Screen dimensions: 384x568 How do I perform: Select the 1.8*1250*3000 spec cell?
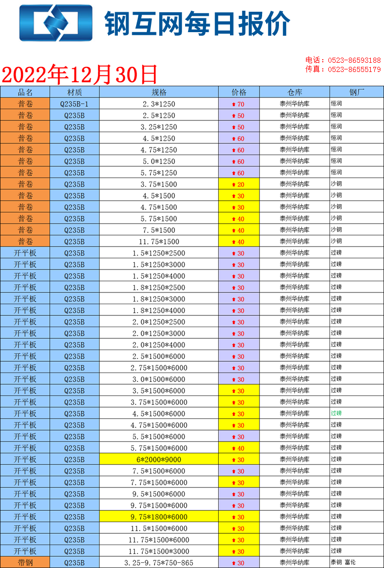pyautogui.click(x=159, y=299)
